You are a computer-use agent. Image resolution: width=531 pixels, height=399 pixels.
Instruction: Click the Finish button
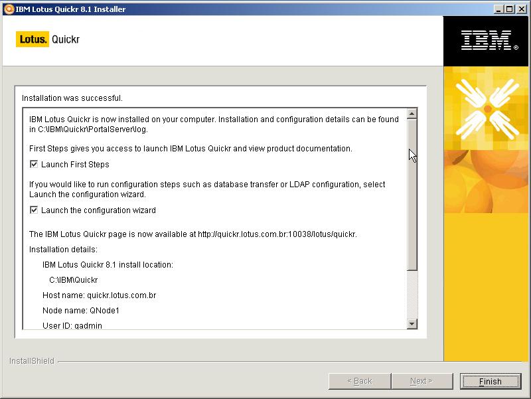[x=491, y=381]
